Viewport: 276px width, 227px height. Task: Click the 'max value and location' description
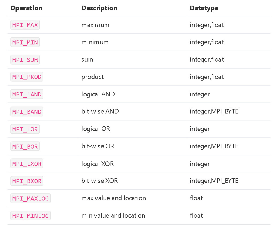(114, 198)
